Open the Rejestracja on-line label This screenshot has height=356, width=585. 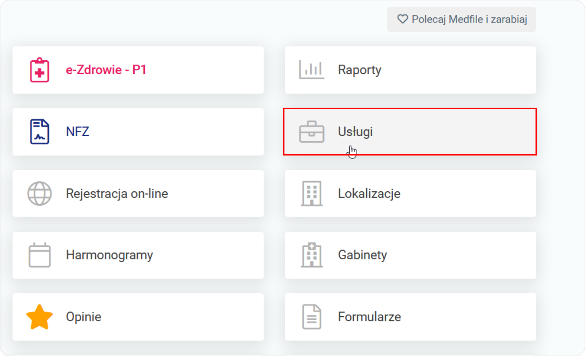[x=117, y=193]
